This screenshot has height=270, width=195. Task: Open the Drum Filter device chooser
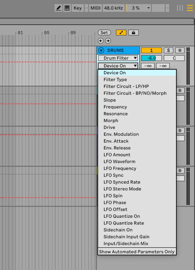[x=118, y=58]
